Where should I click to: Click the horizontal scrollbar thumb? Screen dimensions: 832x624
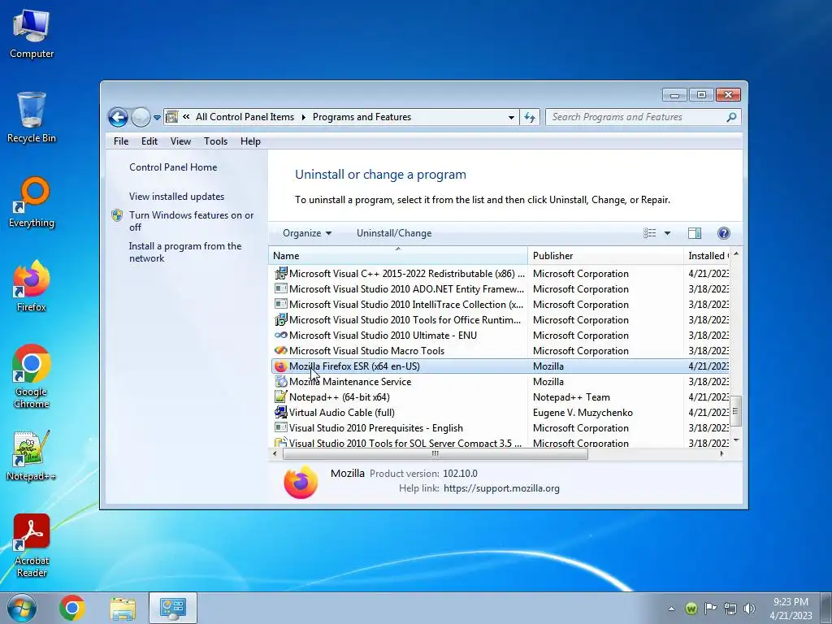click(x=435, y=453)
